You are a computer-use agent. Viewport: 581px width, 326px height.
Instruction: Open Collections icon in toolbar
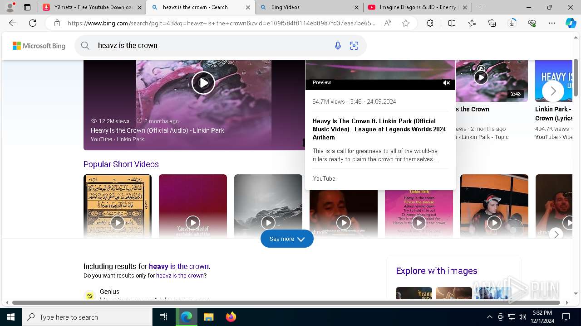coord(492,23)
